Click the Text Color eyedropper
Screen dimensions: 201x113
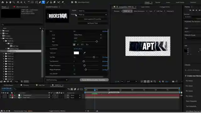tap(84, 53)
